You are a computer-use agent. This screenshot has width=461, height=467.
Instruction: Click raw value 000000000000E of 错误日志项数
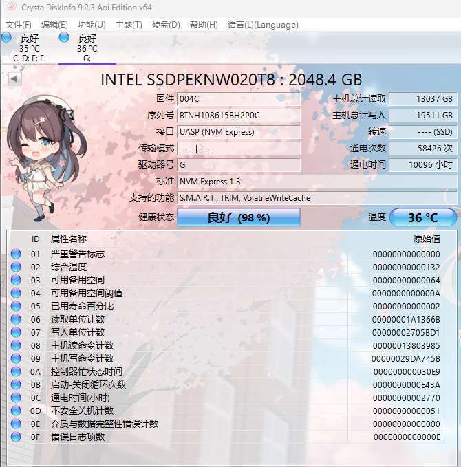[407, 437]
